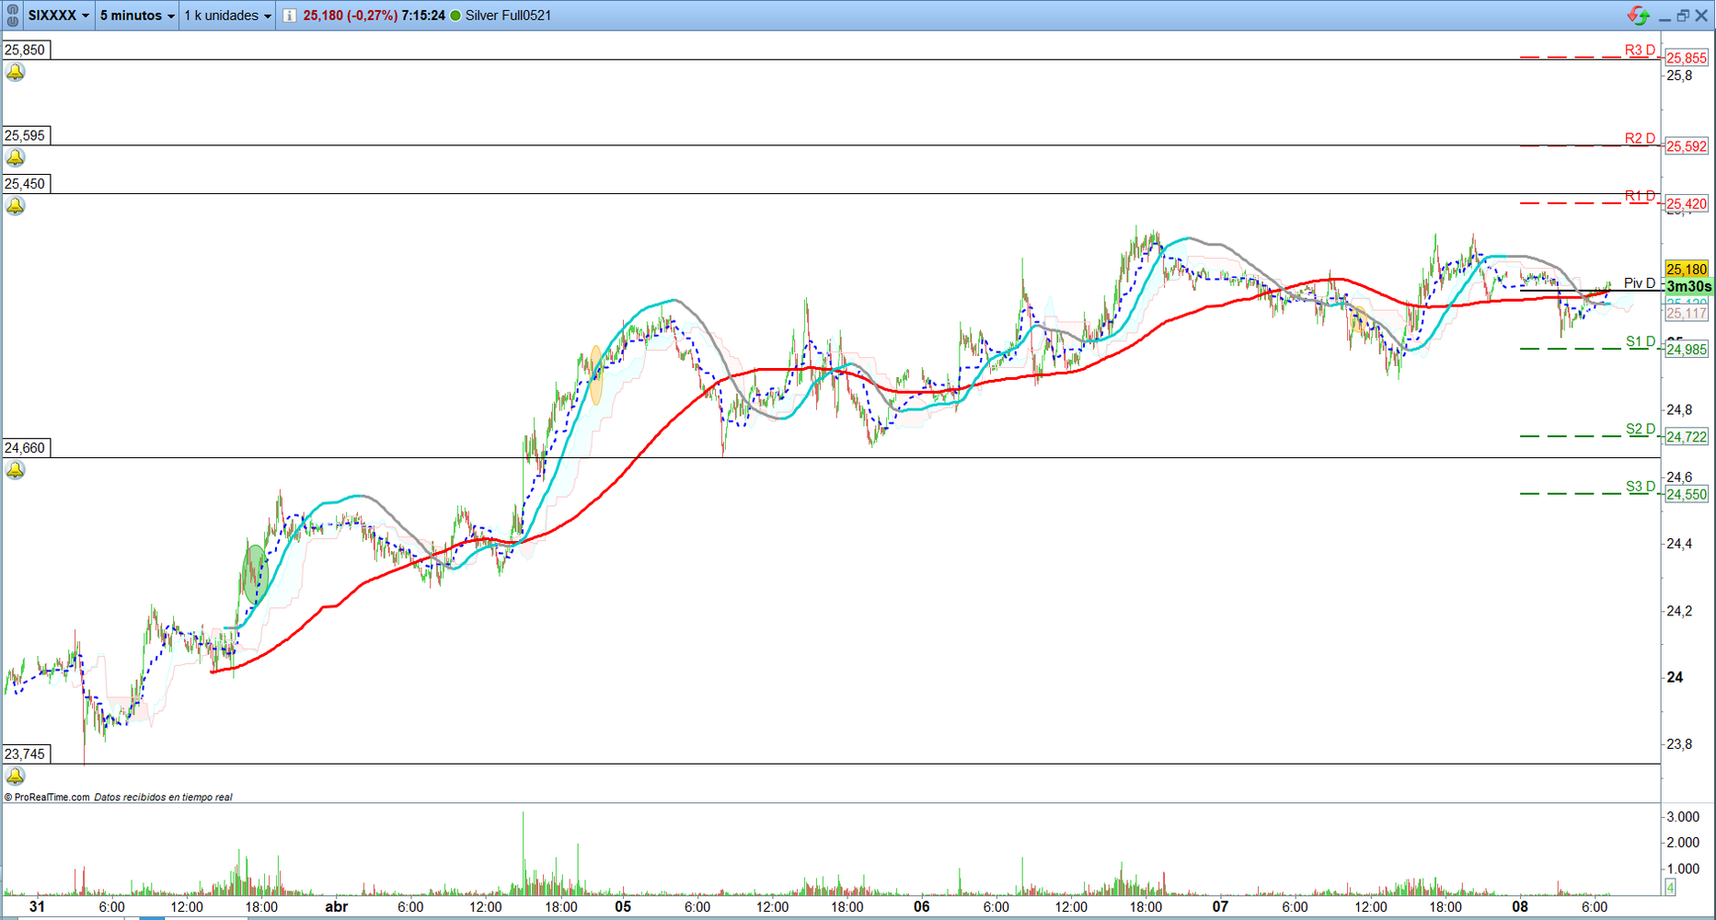Screen dimensions: 1716x920
Task: Click the 24,550 green price tag
Action: (1687, 495)
